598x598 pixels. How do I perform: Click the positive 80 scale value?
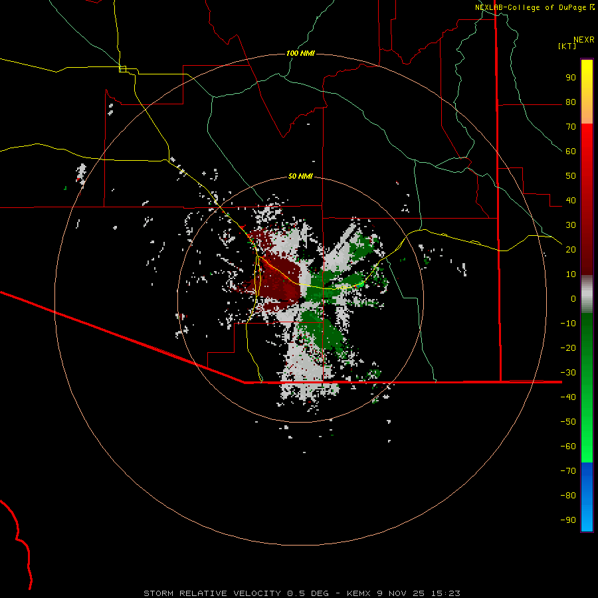click(571, 102)
